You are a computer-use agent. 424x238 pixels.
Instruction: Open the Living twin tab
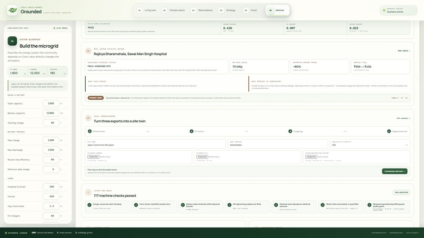[146, 11]
